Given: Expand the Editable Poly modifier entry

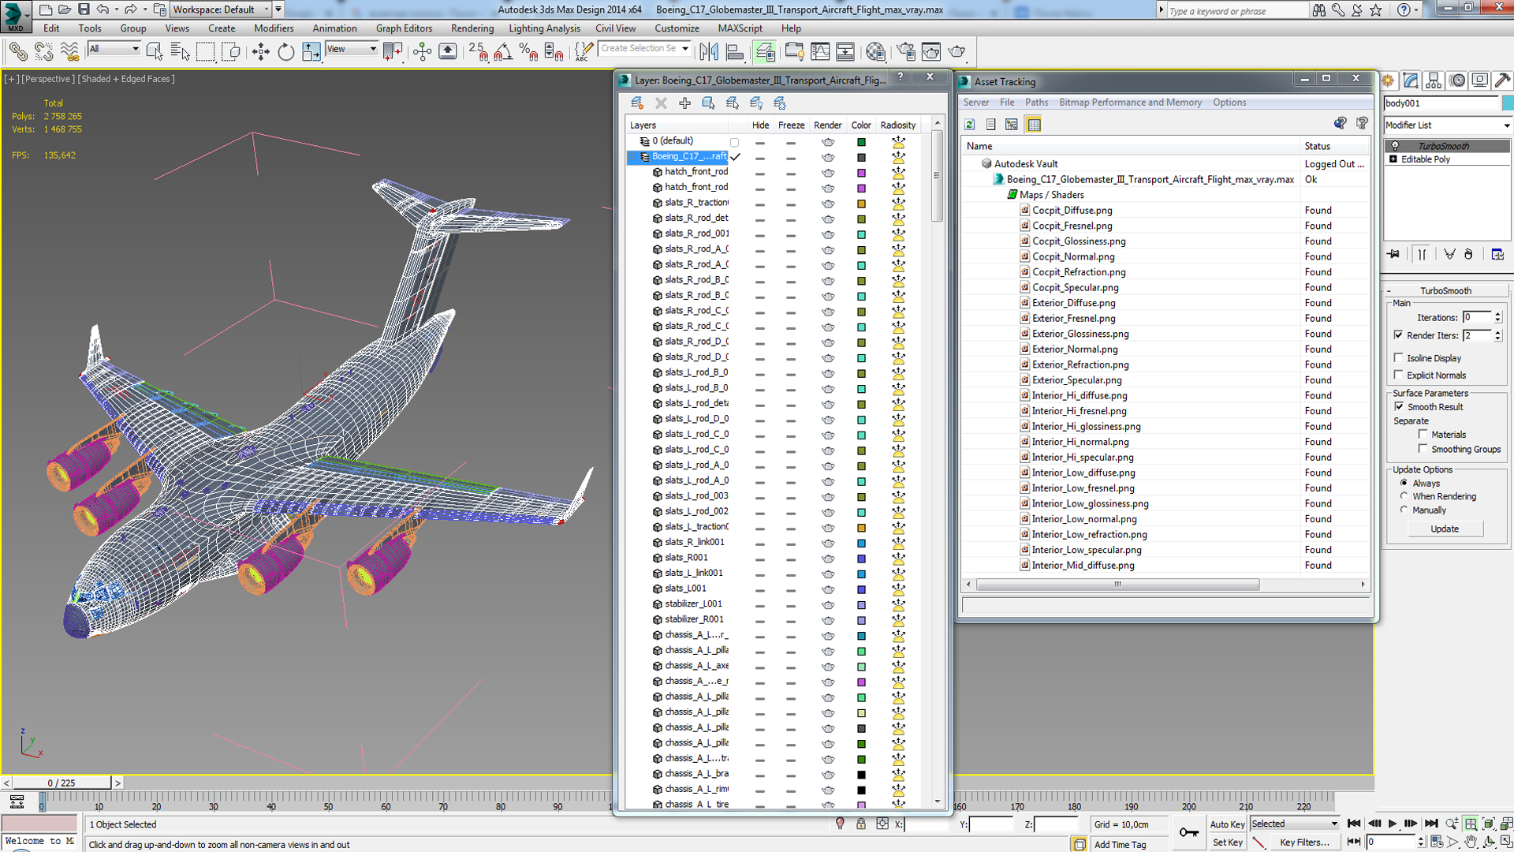Looking at the screenshot, I should (1393, 159).
